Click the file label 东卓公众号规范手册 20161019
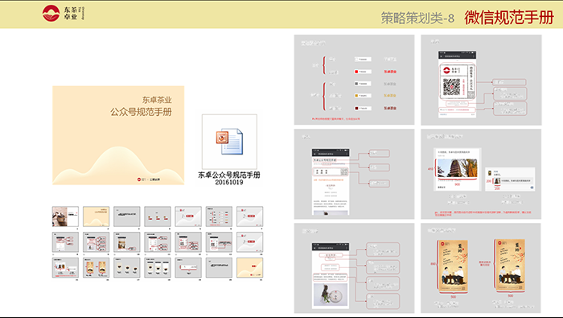 (229, 179)
